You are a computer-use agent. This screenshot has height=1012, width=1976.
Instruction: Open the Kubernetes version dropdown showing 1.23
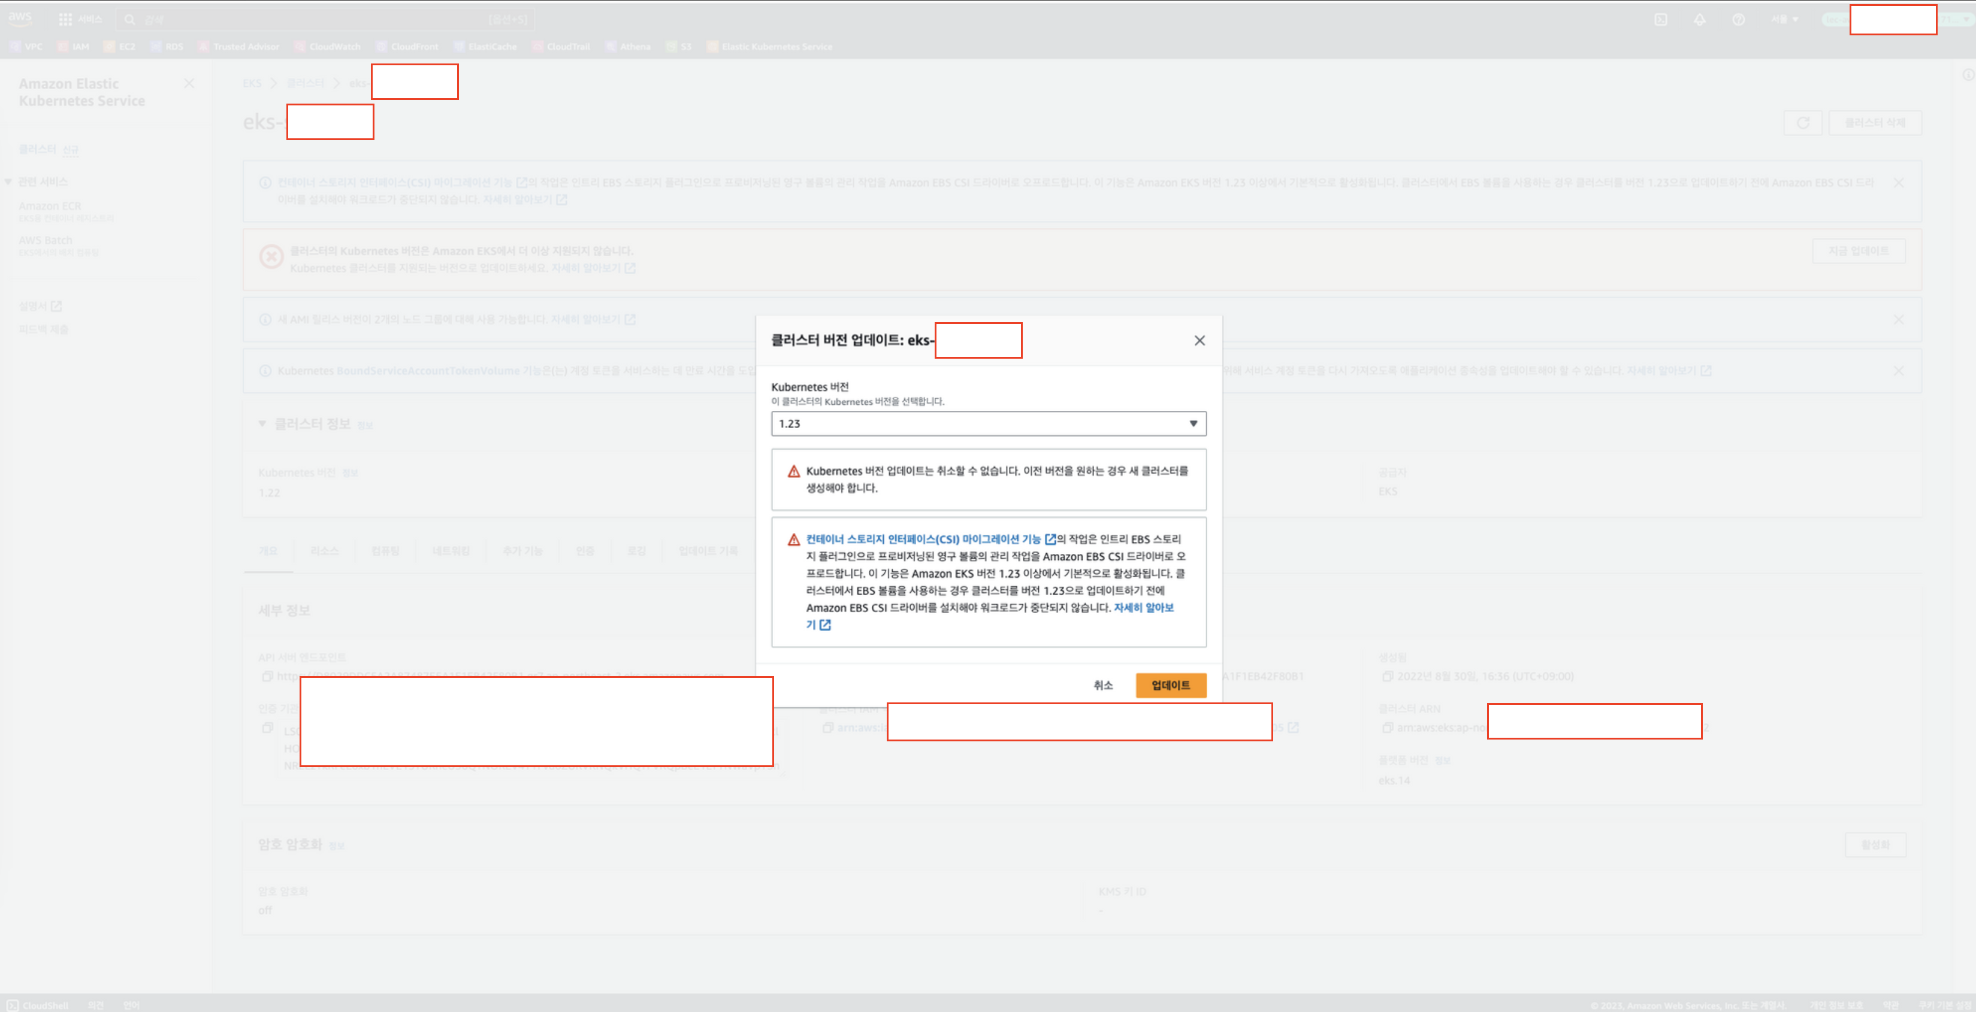987,423
